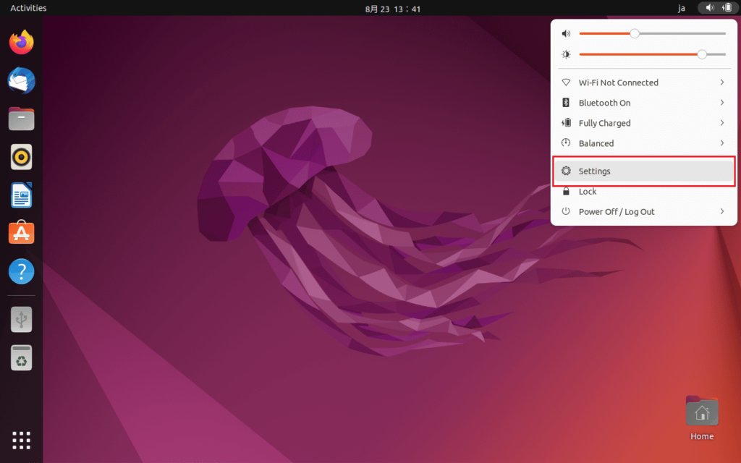Mute using the volume speaker icon in menu
This screenshot has height=463, width=741.
coord(566,33)
